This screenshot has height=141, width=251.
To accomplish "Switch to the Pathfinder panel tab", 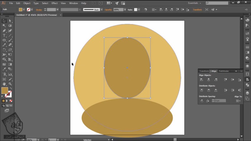I will [x=224, y=71].
